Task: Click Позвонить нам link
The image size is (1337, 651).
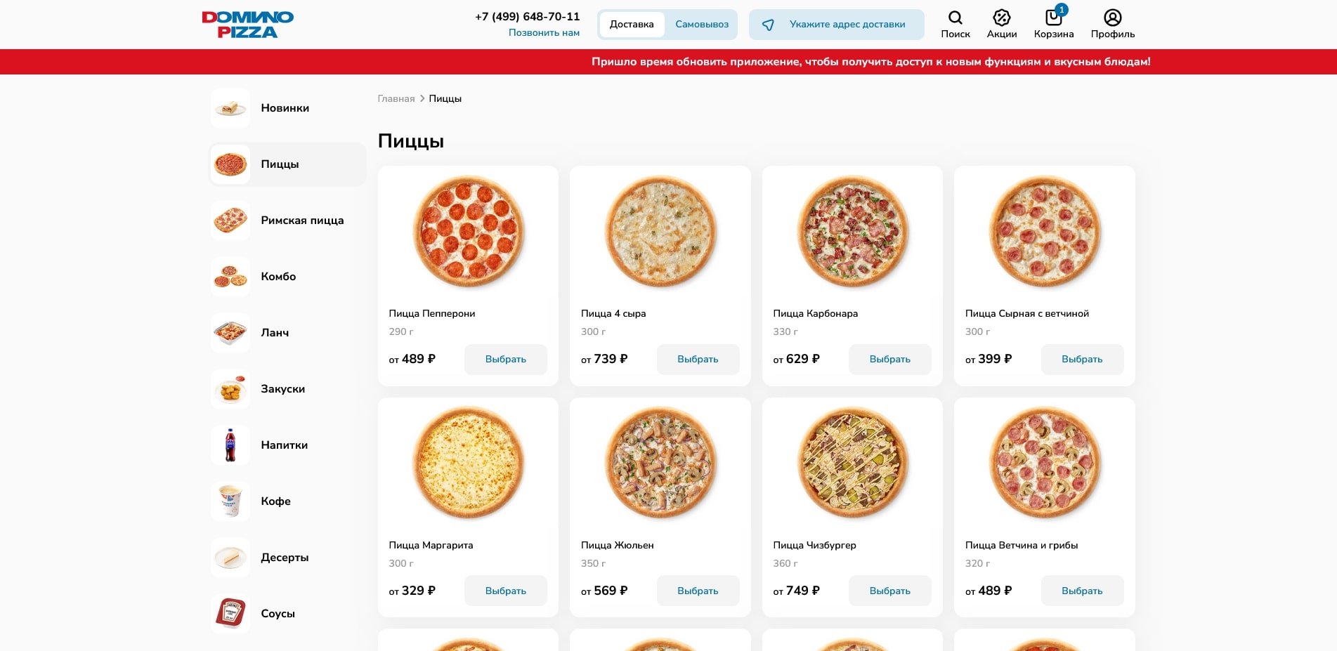Action: coord(544,33)
